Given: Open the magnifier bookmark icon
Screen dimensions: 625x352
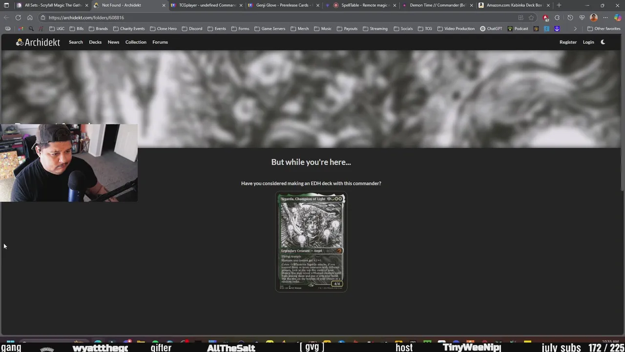Looking at the screenshot, I should click(31, 29).
